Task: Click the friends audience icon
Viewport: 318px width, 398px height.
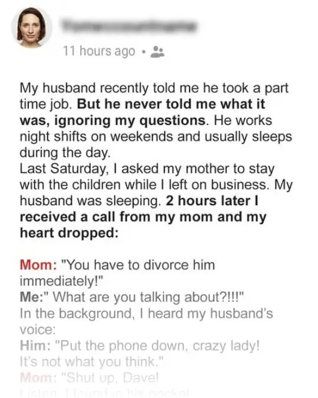Action: (x=157, y=52)
